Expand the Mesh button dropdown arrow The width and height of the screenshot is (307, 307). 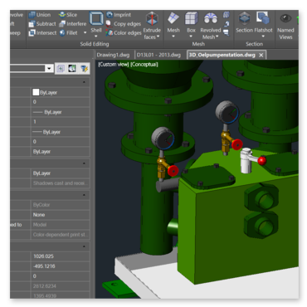173,37
